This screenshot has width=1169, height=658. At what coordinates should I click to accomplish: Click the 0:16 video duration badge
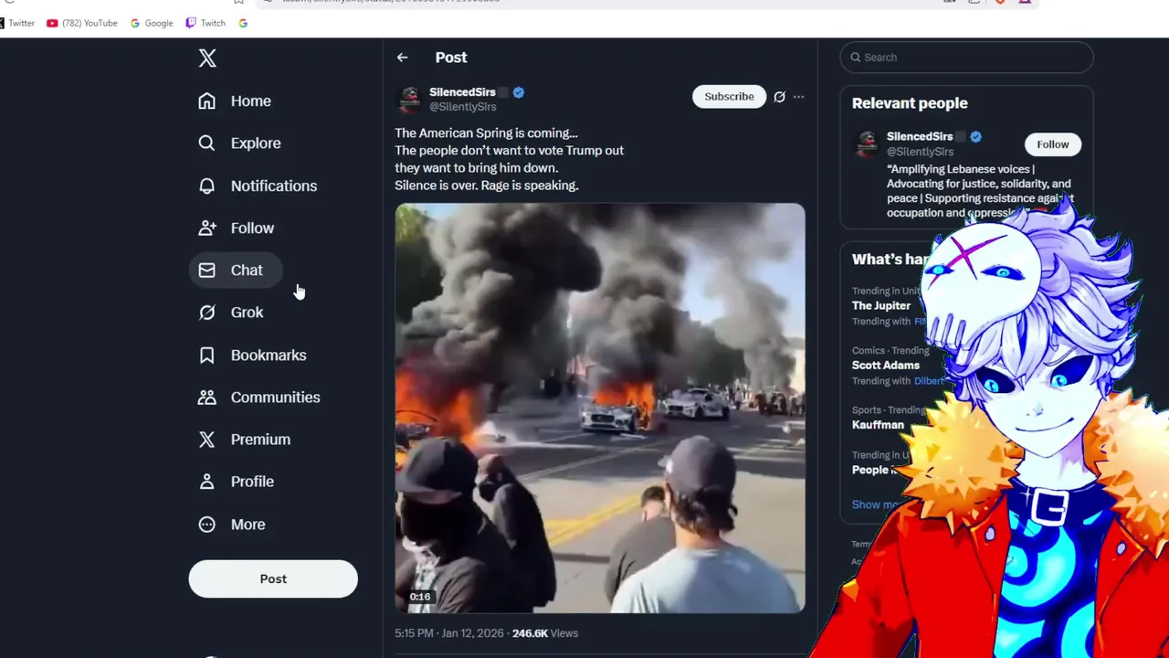tap(420, 597)
